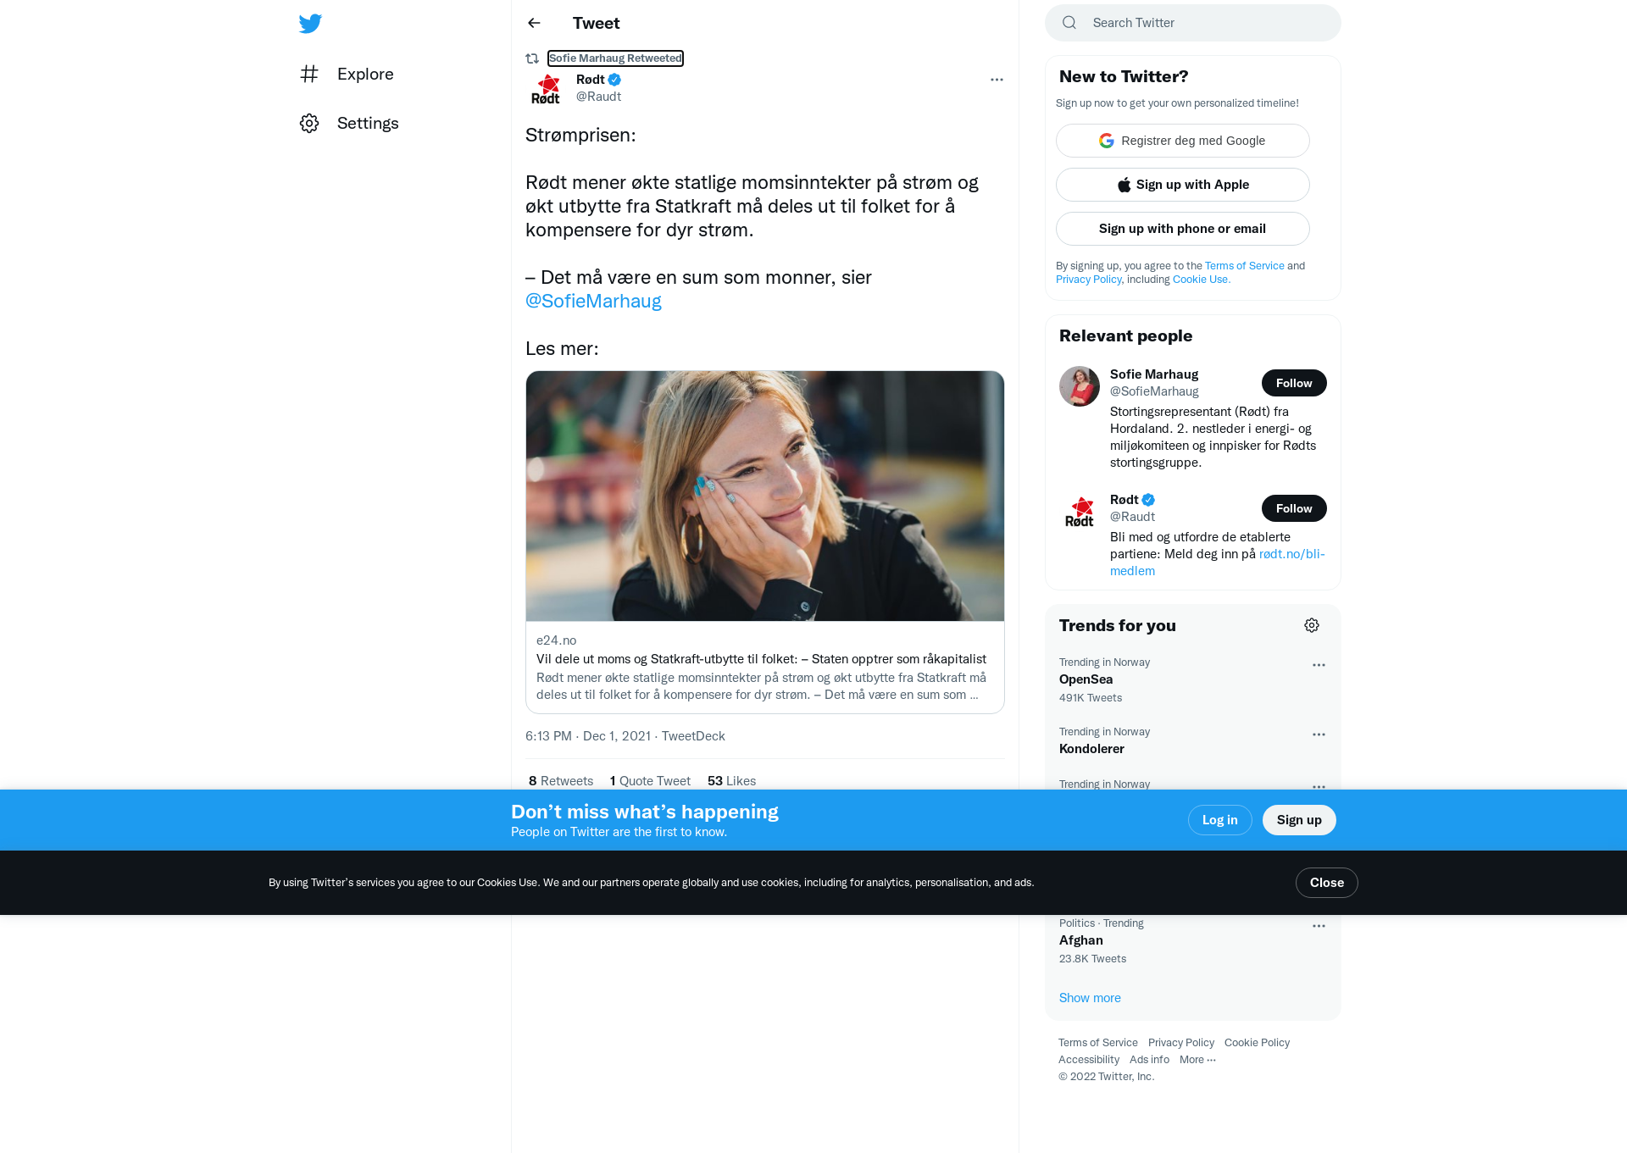Focus the Search Twitter field
The width and height of the screenshot is (1627, 1153).
pyautogui.click(x=1193, y=23)
